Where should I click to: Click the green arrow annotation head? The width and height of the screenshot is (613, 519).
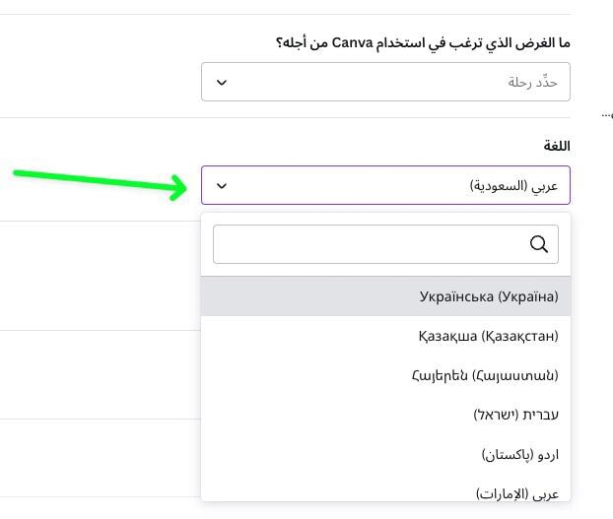click(x=177, y=187)
